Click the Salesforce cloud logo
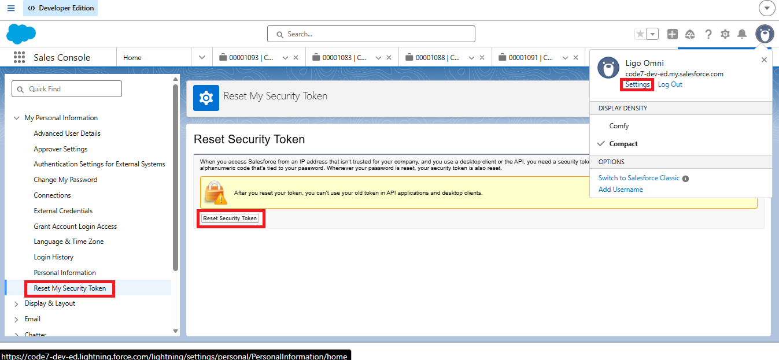This screenshot has height=360, width=779. click(21, 34)
